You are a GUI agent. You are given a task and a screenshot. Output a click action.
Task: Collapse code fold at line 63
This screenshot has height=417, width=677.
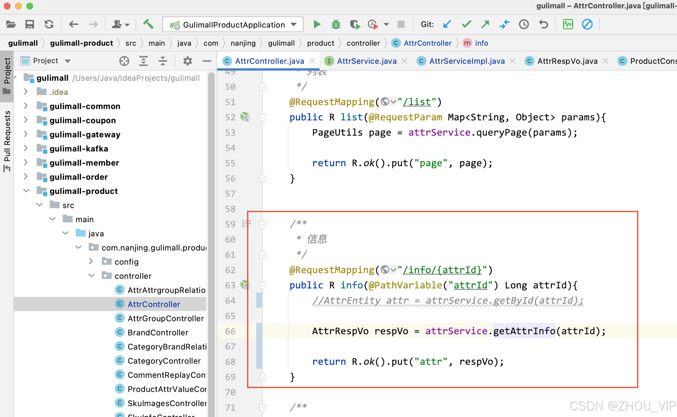pos(262,285)
